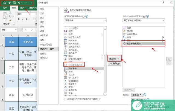Open 常规 category in Excel Options sidebar
Image resolution: width=175 pixels, height=111 pixels.
(x=42, y=9)
